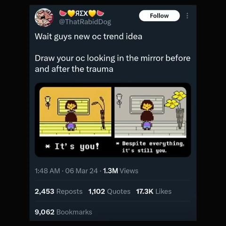Click the "It's you!" caption in the image
The image size is (226, 226).
72,146
